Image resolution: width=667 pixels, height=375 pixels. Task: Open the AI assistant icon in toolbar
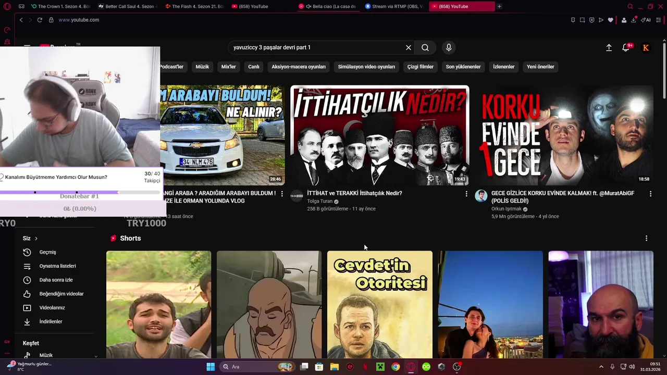pos(646,20)
